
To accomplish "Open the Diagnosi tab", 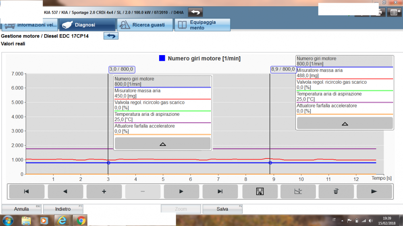I will [87, 25].
